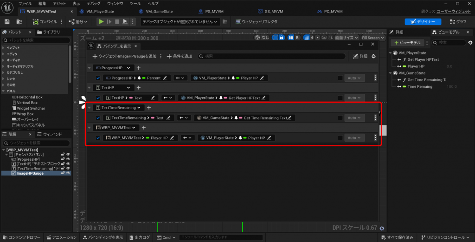This screenshot has width=475, height=242.
Task: Hide ImageHPGauge using its eye icon
Action: (68, 173)
